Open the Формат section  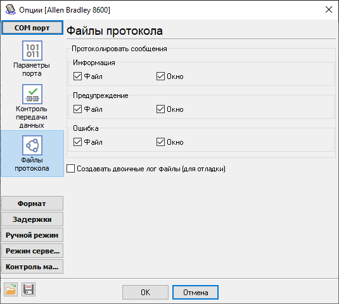[x=32, y=204]
